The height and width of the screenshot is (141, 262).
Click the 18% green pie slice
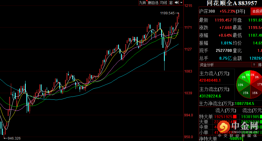click(x=241, y=85)
